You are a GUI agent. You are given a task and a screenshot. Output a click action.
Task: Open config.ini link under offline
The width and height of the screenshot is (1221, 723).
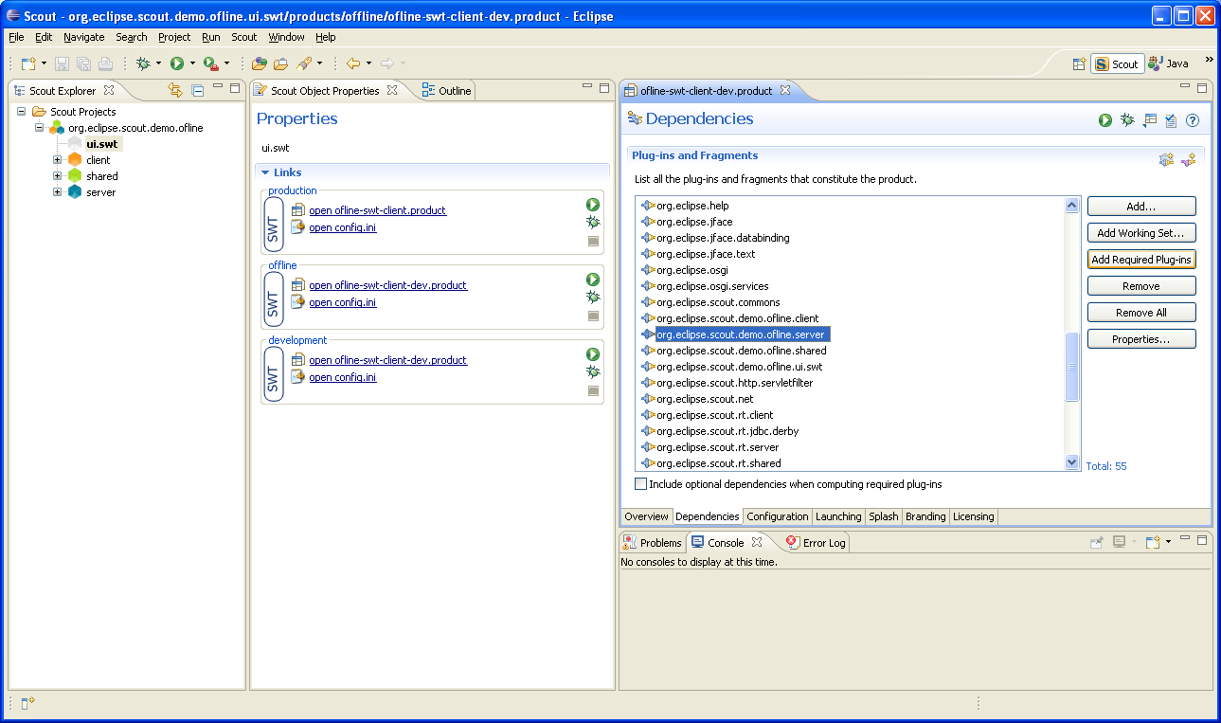342,302
